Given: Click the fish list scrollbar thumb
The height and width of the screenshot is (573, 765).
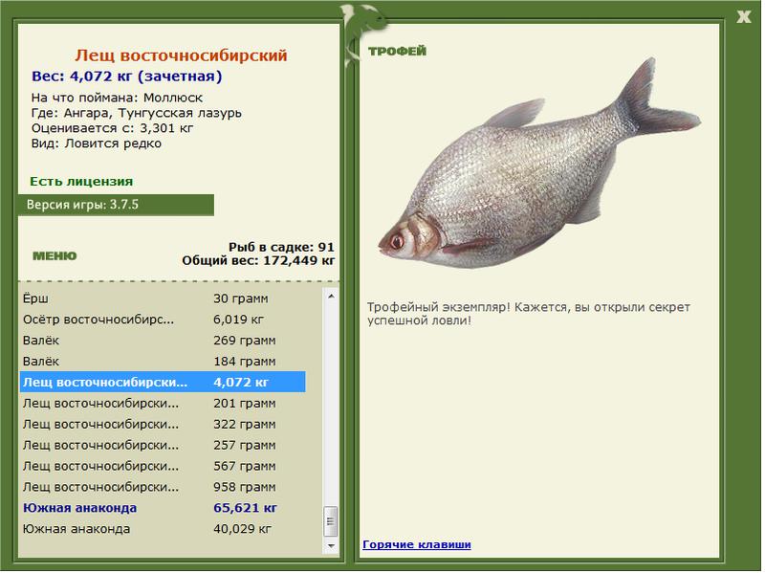Looking at the screenshot, I should pyautogui.click(x=331, y=521).
